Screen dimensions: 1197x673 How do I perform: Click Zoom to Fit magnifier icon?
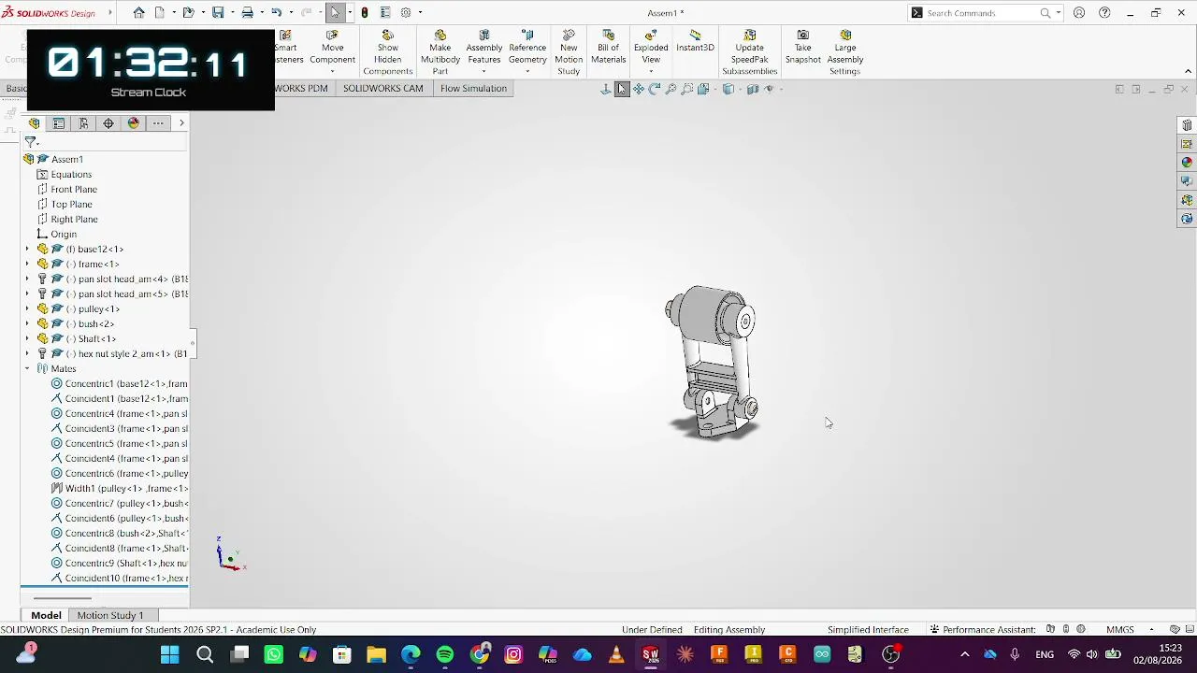click(671, 89)
